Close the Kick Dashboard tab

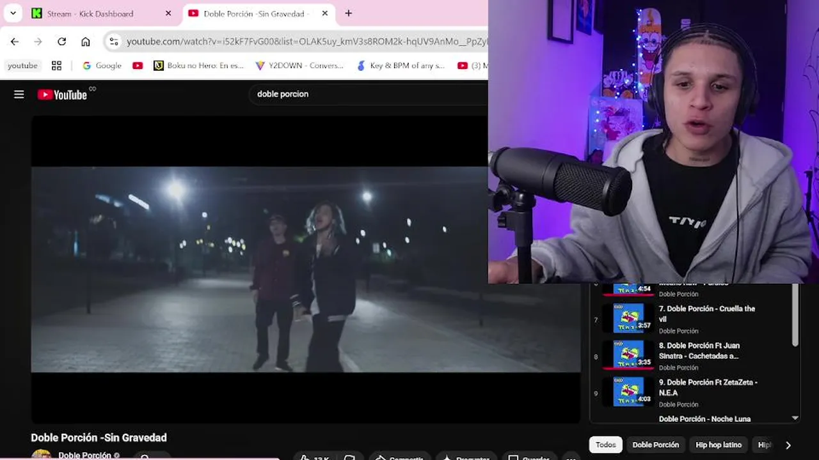(168, 13)
